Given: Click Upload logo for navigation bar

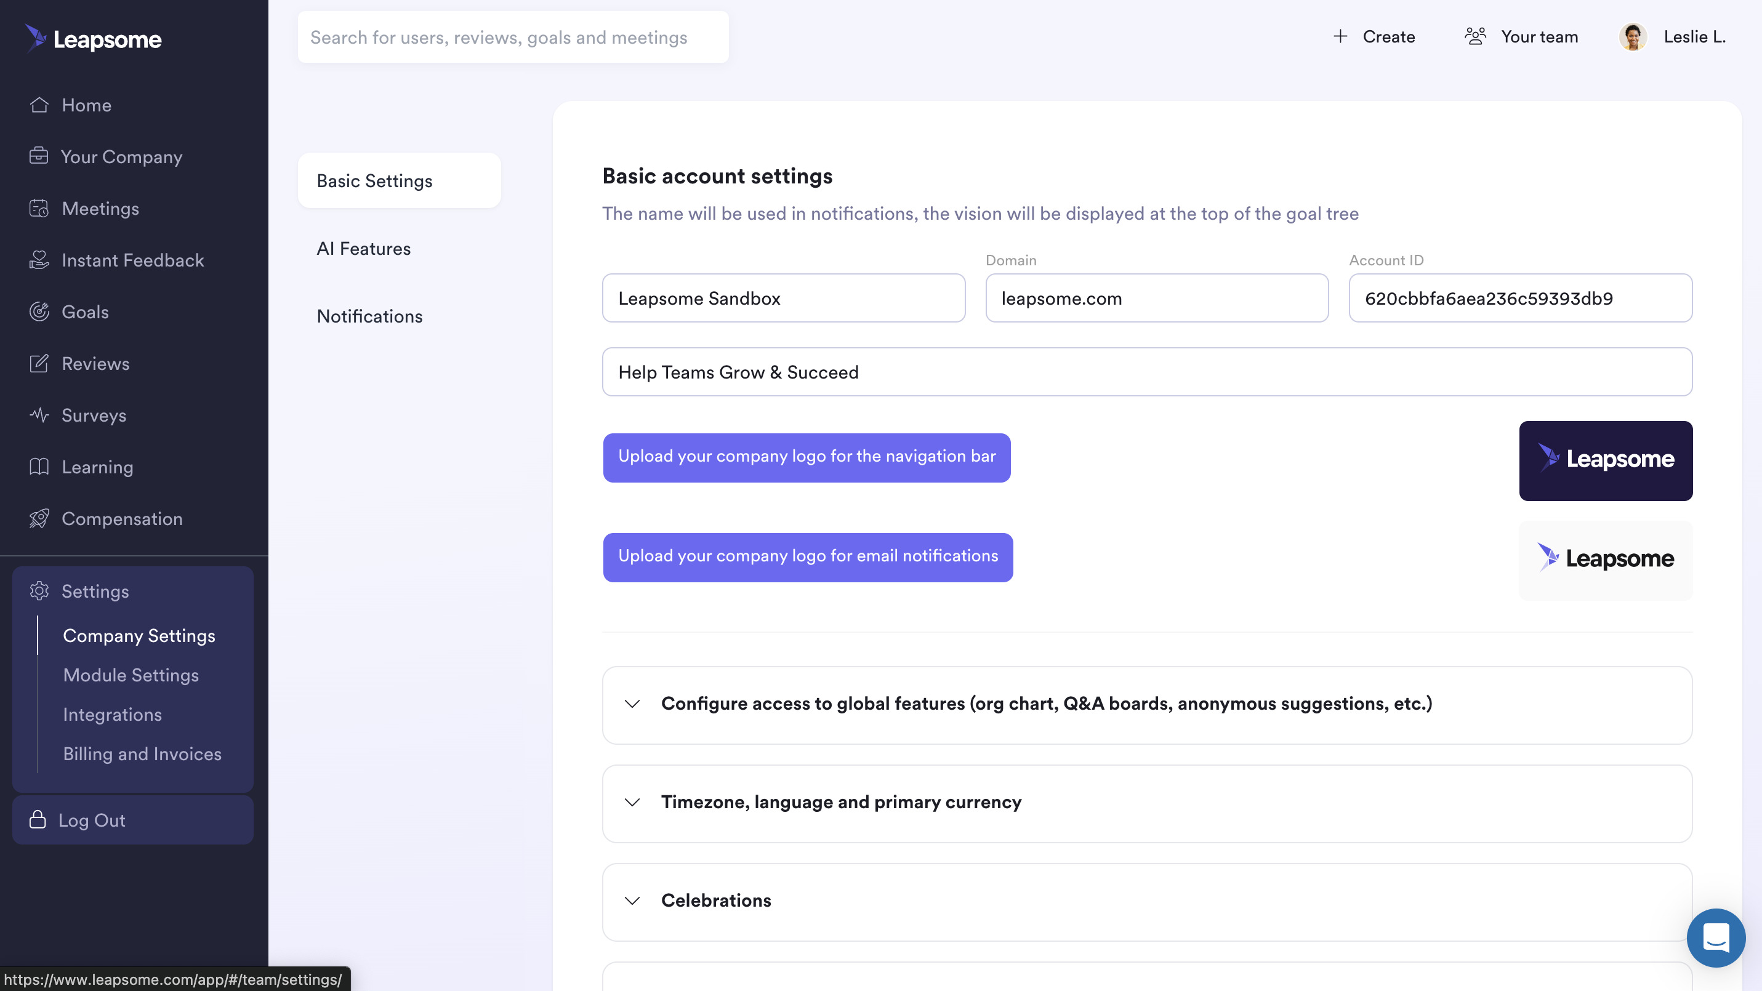Looking at the screenshot, I should (807, 457).
